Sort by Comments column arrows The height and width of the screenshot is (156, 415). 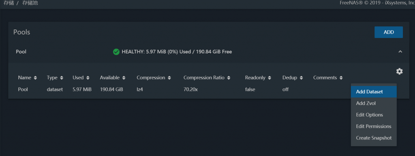pos(341,78)
